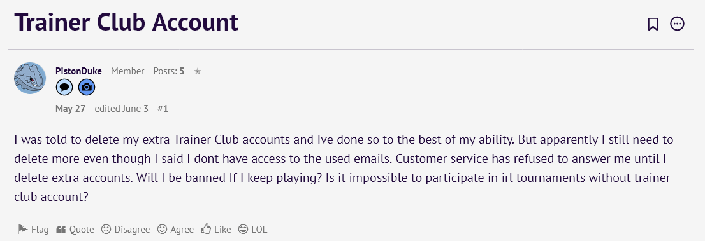React with Agree
This screenshot has height=241, width=705.
click(x=175, y=230)
